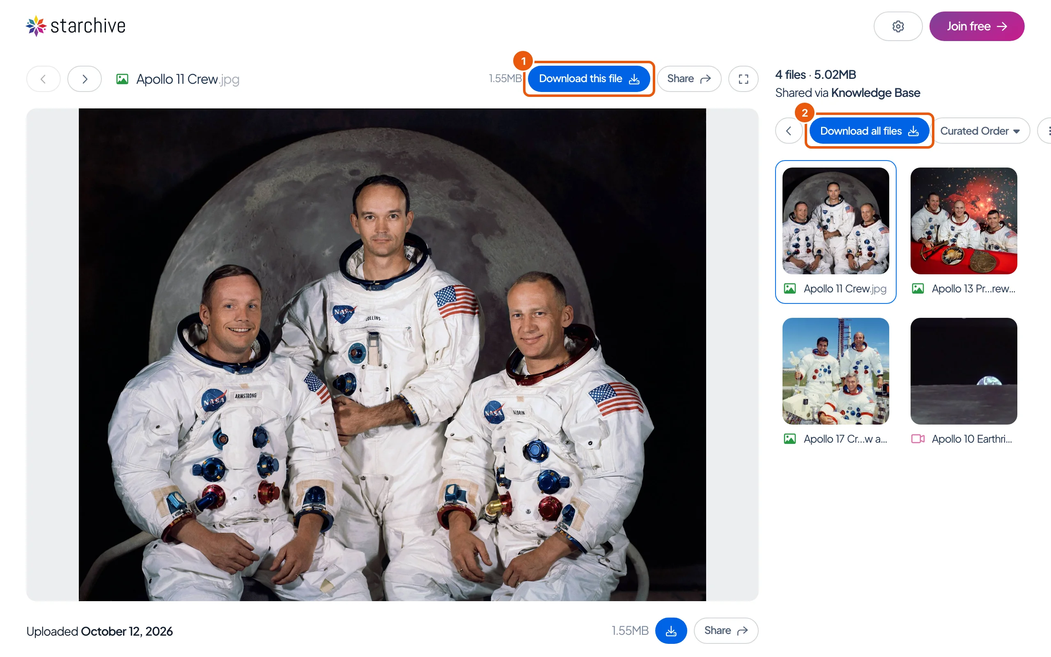1051x657 pixels.
Task: Open settings gear button
Action: pyautogui.click(x=898, y=26)
